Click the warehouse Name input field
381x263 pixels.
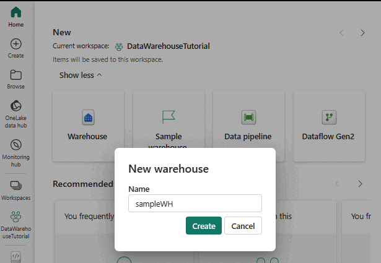(x=195, y=204)
